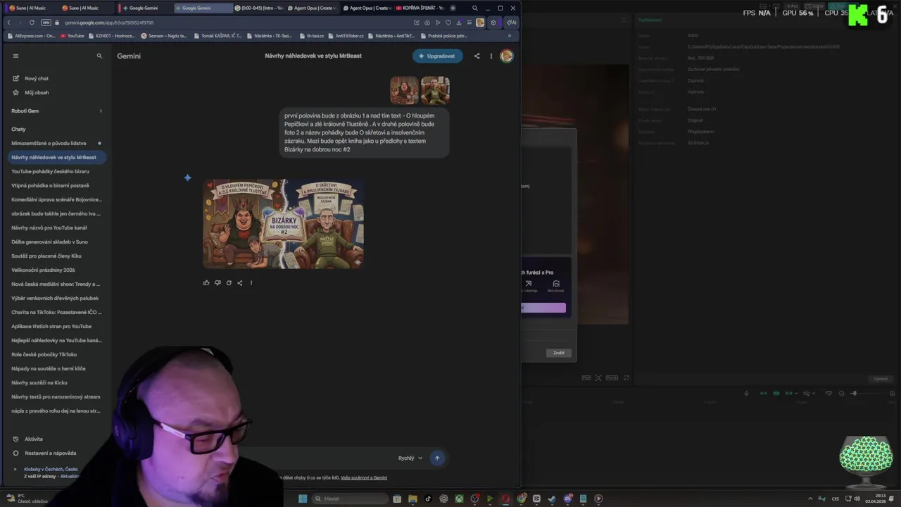Open the generated Bizárky thumbnail image
This screenshot has width=901, height=507.
[x=283, y=223]
